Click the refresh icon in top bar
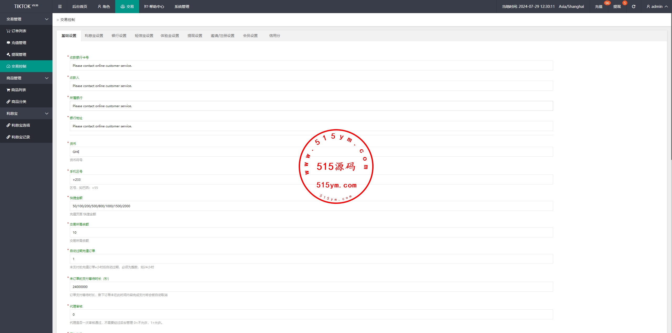 (633, 7)
